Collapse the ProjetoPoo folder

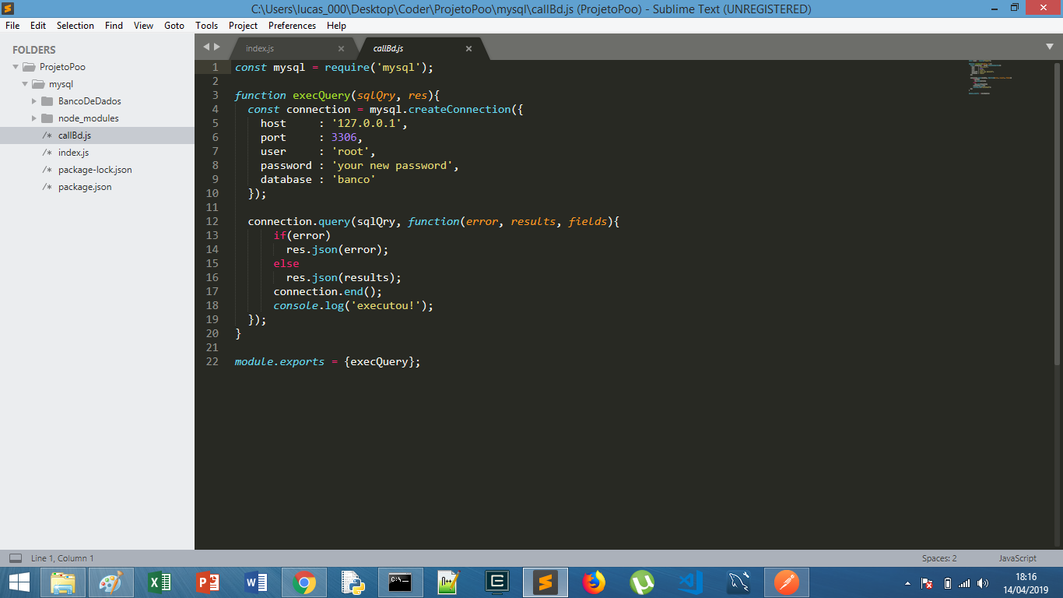(16, 67)
